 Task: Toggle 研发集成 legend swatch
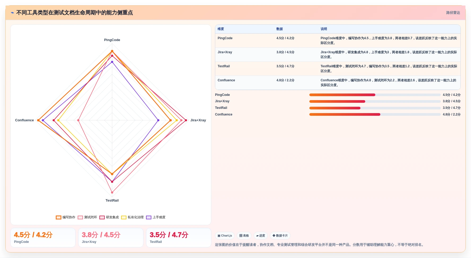(102, 217)
